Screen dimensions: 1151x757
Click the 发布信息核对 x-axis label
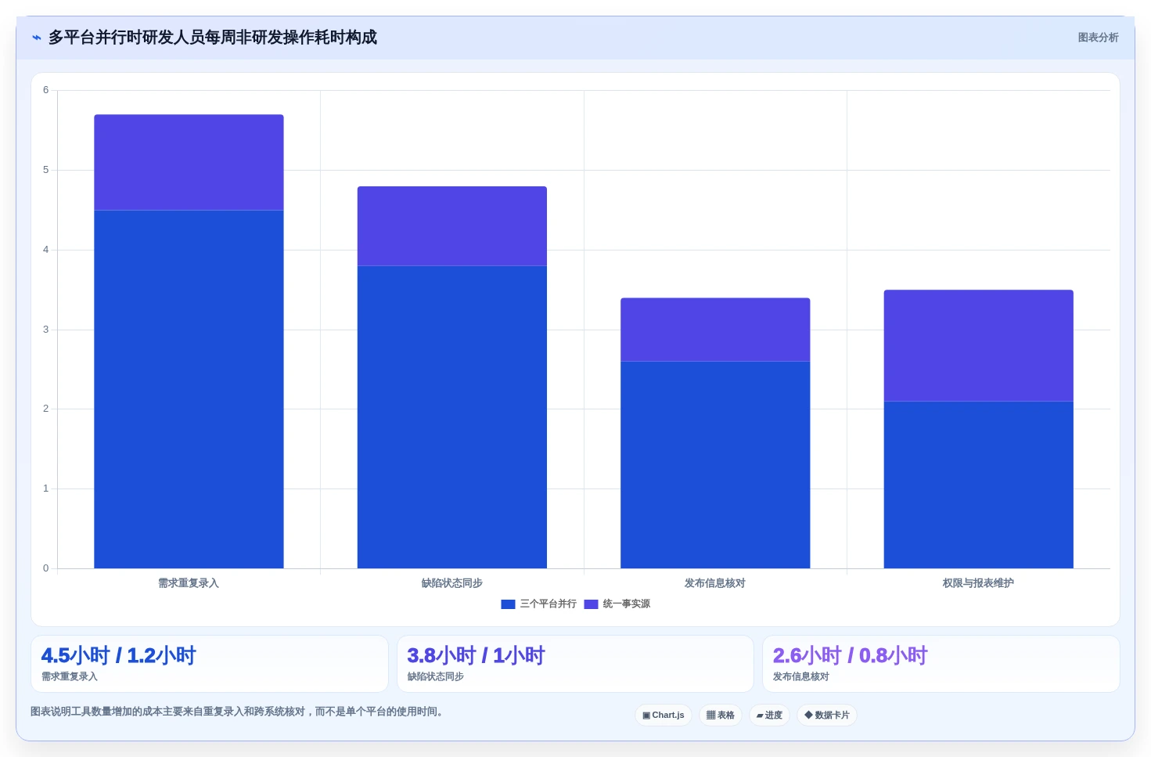point(715,583)
